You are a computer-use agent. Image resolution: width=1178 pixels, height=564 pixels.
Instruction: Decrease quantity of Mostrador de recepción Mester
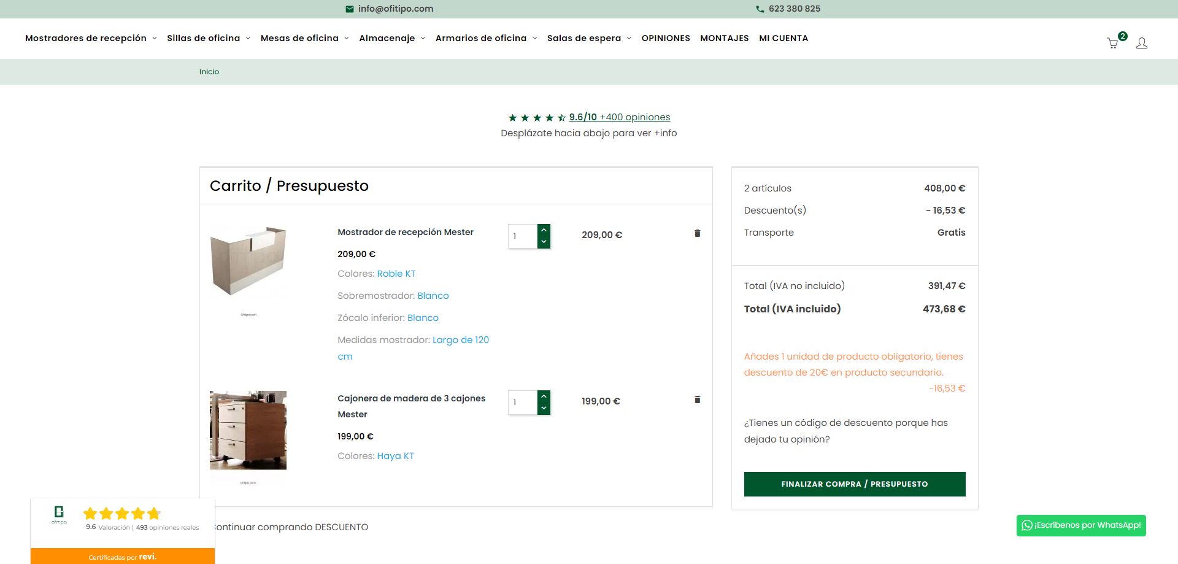[x=544, y=242]
